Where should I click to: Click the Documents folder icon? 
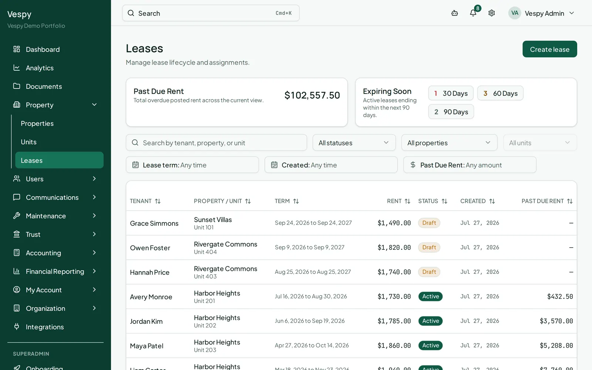17,86
